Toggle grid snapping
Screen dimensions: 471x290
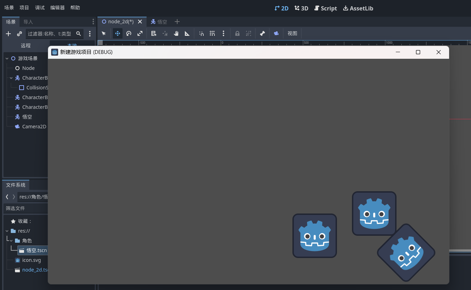pos(212,33)
